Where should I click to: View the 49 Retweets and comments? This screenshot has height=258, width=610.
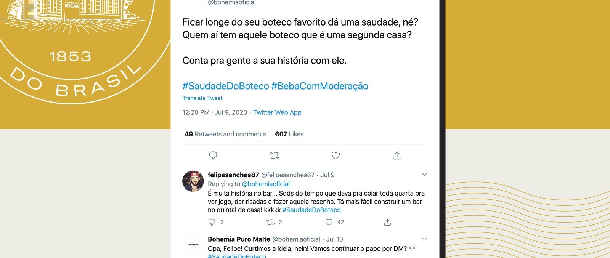(225, 134)
